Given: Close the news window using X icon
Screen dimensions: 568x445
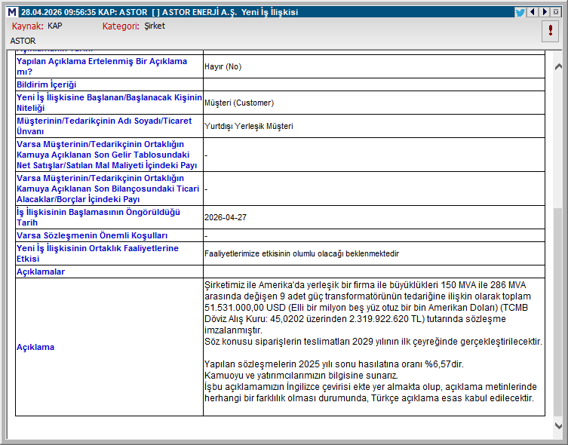Looking at the screenshot, I should point(555,12).
